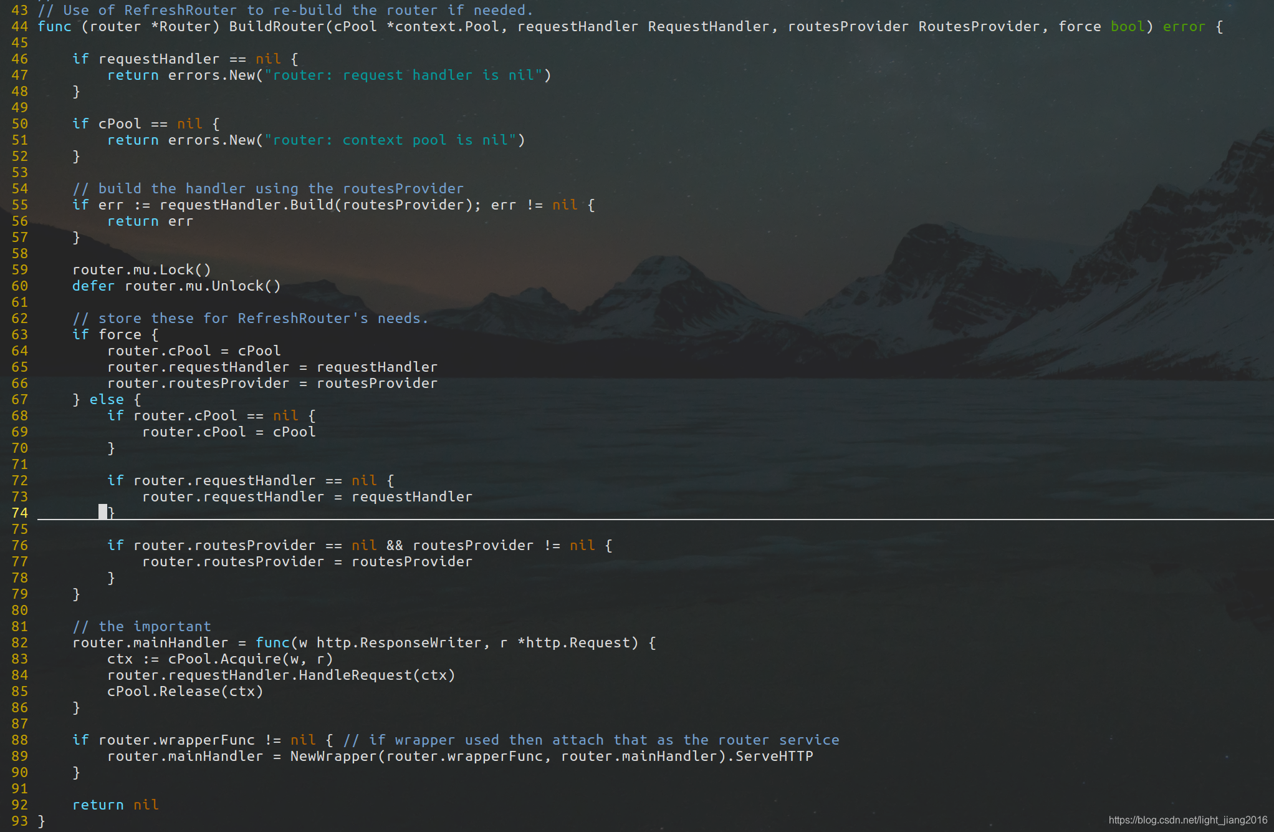Click the string "router: request handler is nil"
Image resolution: width=1274 pixels, height=832 pixels.
click(x=404, y=75)
